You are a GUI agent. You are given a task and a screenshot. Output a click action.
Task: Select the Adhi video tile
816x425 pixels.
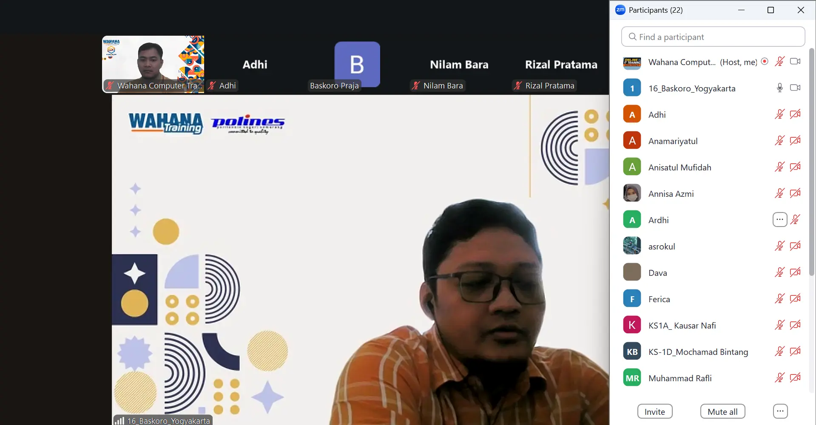(255, 64)
